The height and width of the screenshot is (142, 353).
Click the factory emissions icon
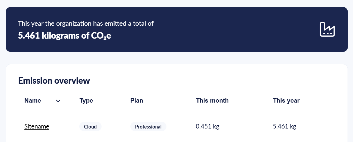click(x=327, y=29)
